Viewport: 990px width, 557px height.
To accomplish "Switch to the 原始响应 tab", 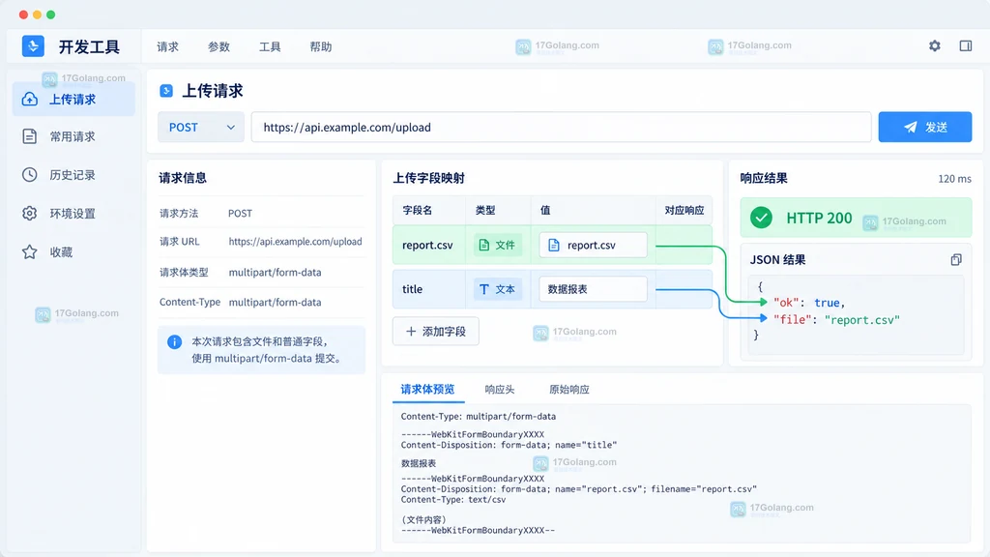I will coord(568,389).
